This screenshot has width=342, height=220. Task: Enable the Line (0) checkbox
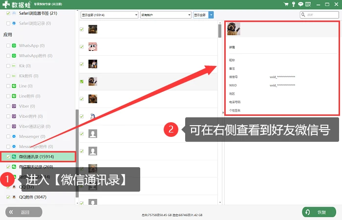tap(8, 86)
